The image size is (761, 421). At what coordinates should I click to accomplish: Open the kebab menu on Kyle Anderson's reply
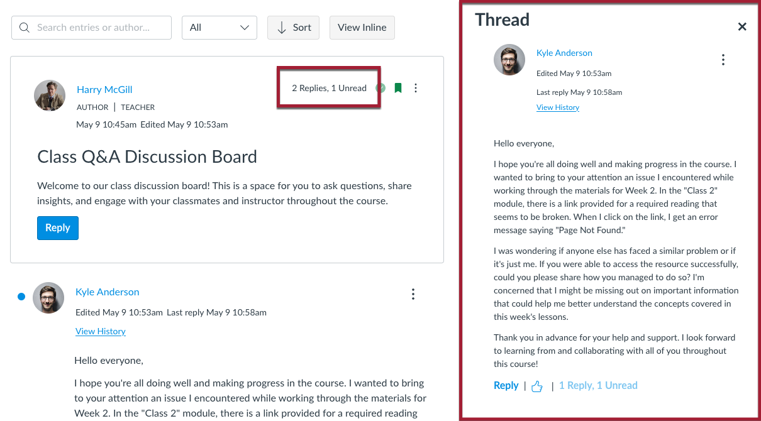point(413,293)
